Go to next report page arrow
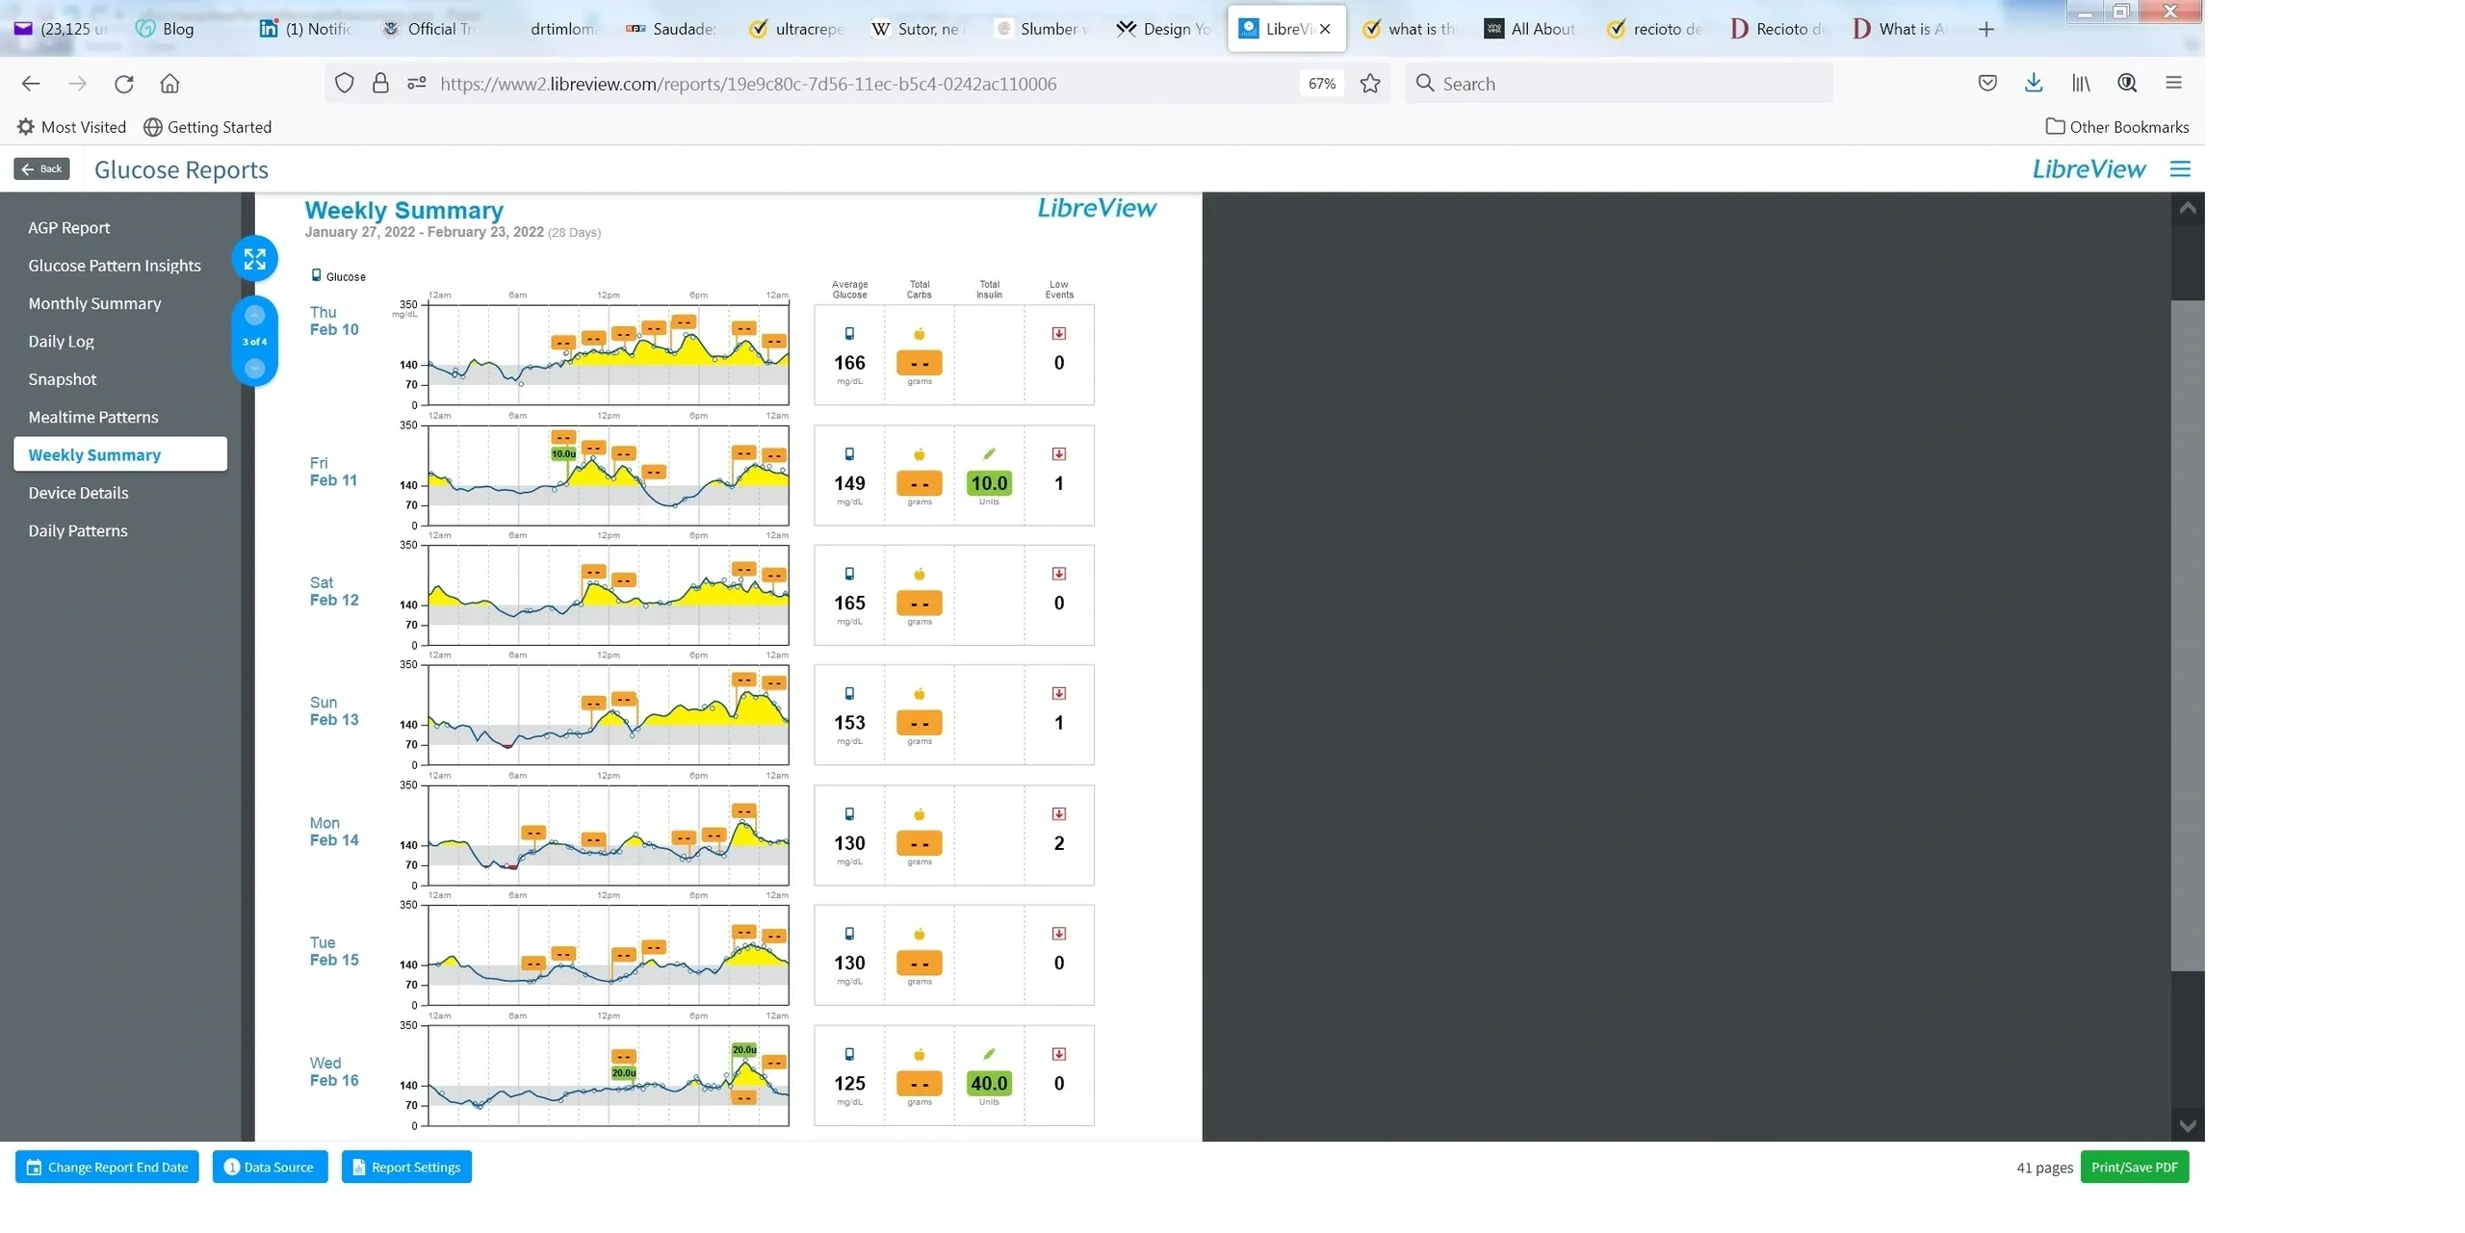This screenshot has height=1233, width=2465. [x=254, y=368]
